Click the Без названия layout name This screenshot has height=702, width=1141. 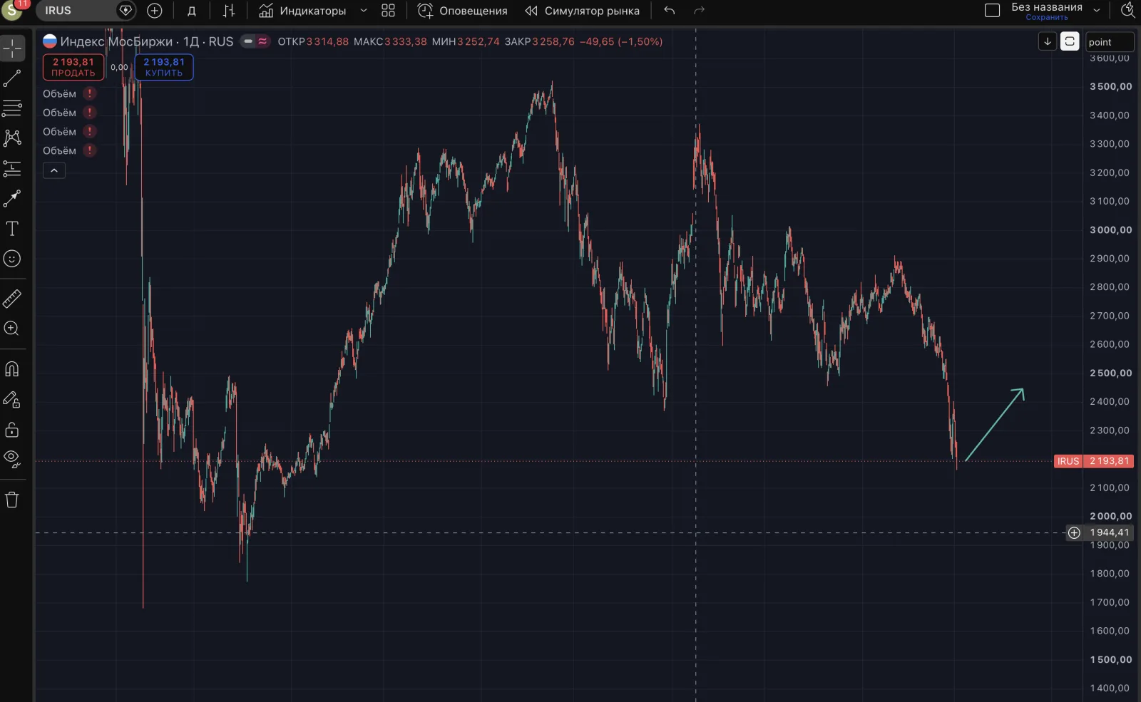[1047, 7]
